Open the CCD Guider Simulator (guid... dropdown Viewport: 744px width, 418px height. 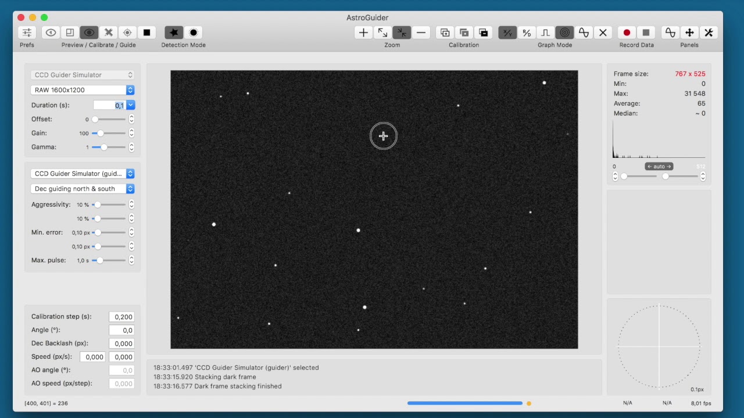(x=82, y=174)
